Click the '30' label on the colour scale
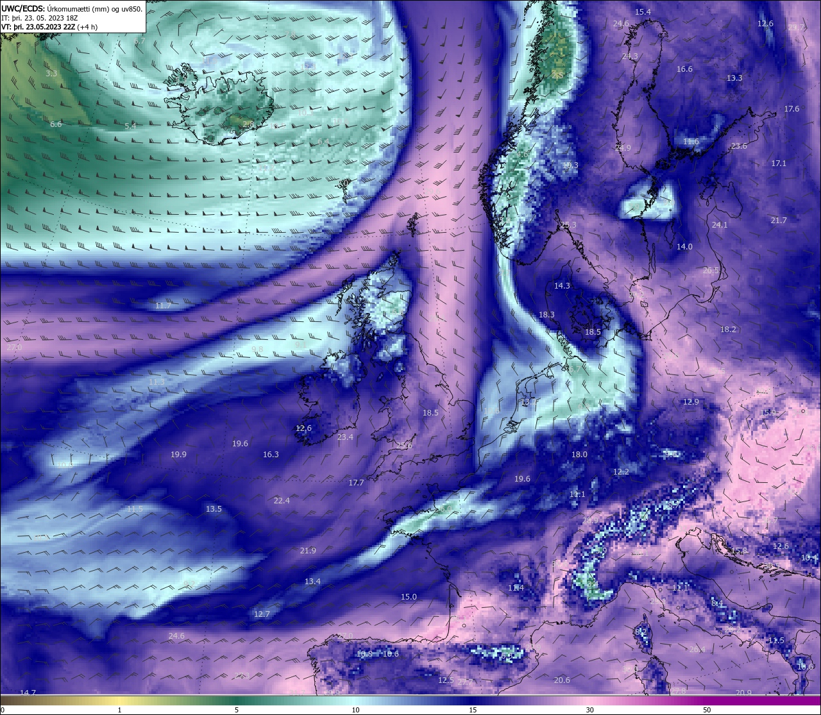The height and width of the screenshot is (715, 821). (589, 710)
